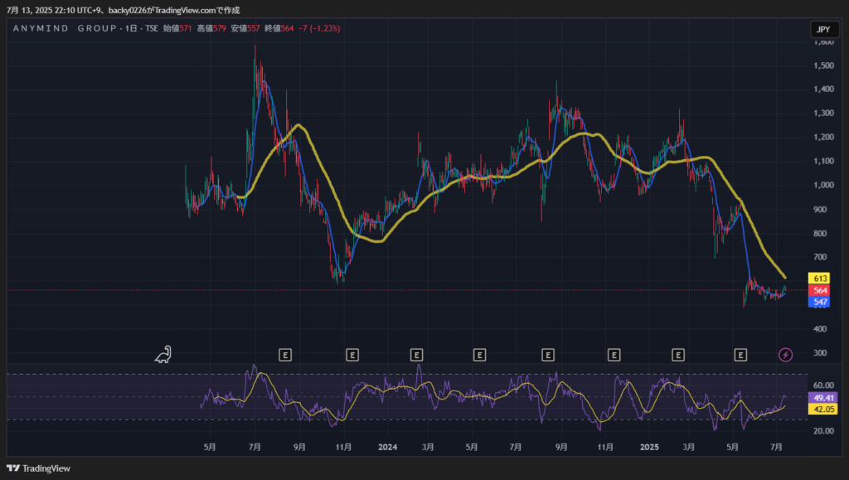
Task: Click the 安値557 low value
Action: coord(245,28)
